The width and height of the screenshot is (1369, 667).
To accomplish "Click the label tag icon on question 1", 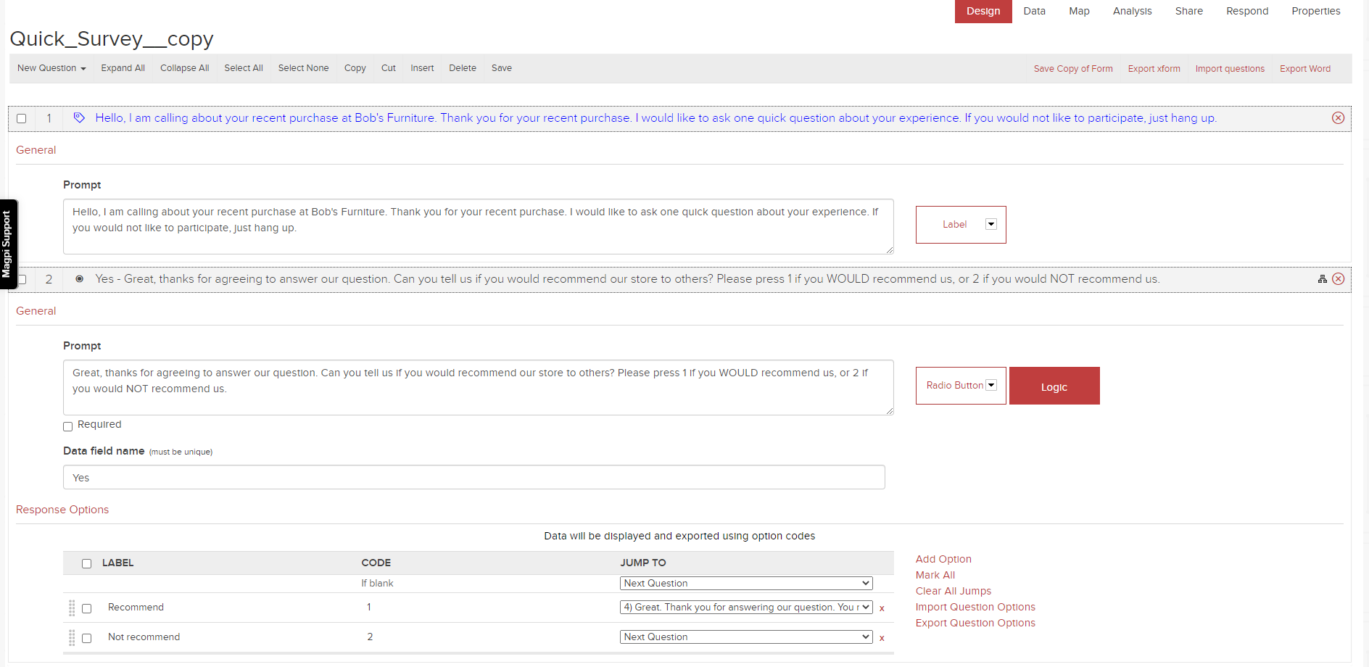I will [x=78, y=117].
